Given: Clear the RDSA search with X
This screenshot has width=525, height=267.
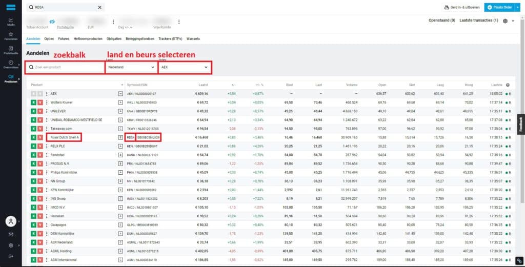Looking at the screenshot, I should (x=99, y=7).
